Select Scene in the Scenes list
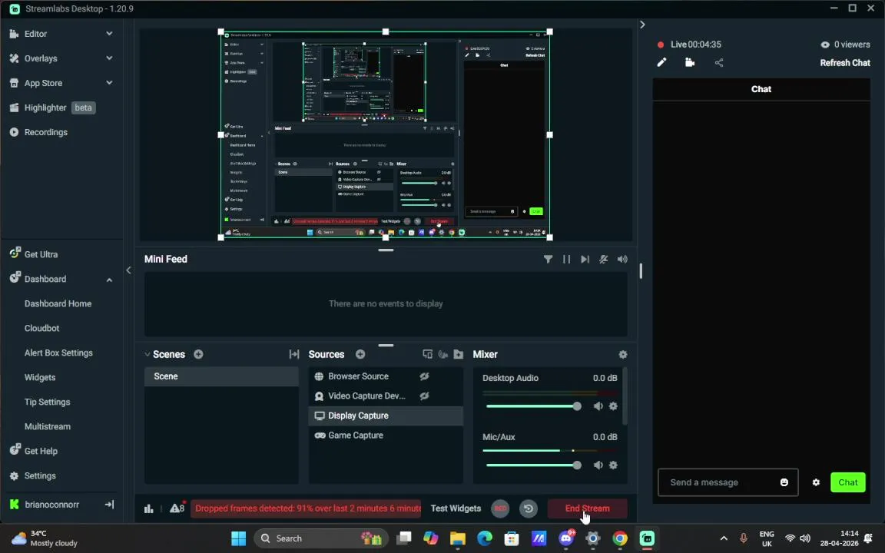Screen dimensions: 885x553 [x=221, y=376]
